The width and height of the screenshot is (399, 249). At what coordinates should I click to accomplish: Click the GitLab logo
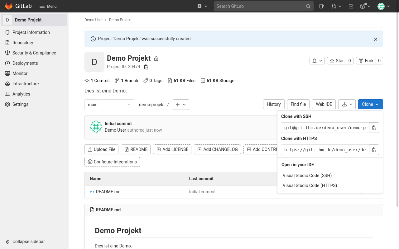18,6
